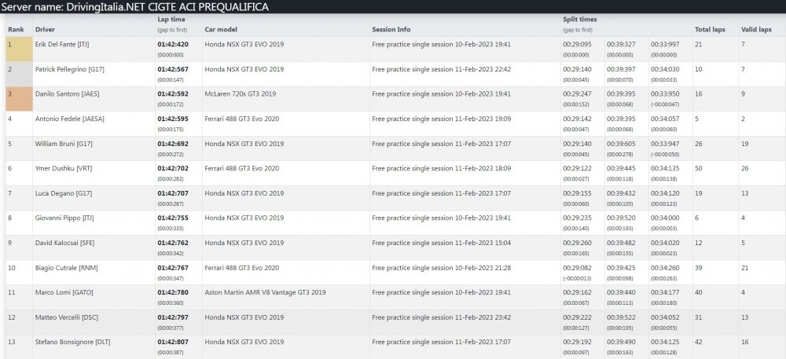Click the Driver column header
786x359 pixels.
coord(45,30)
